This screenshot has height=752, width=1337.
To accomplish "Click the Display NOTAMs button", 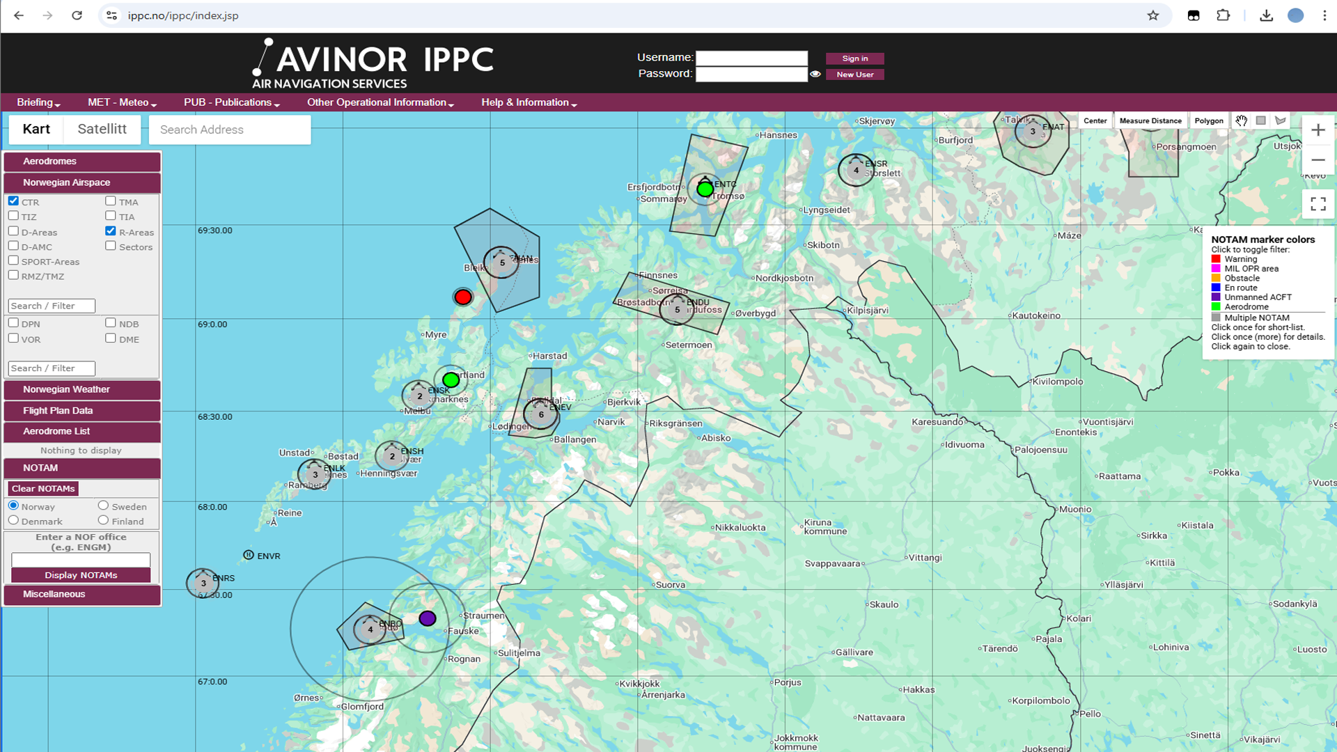I will coord(81,575).
